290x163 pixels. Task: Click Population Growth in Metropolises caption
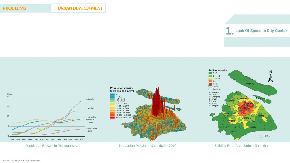51,146
